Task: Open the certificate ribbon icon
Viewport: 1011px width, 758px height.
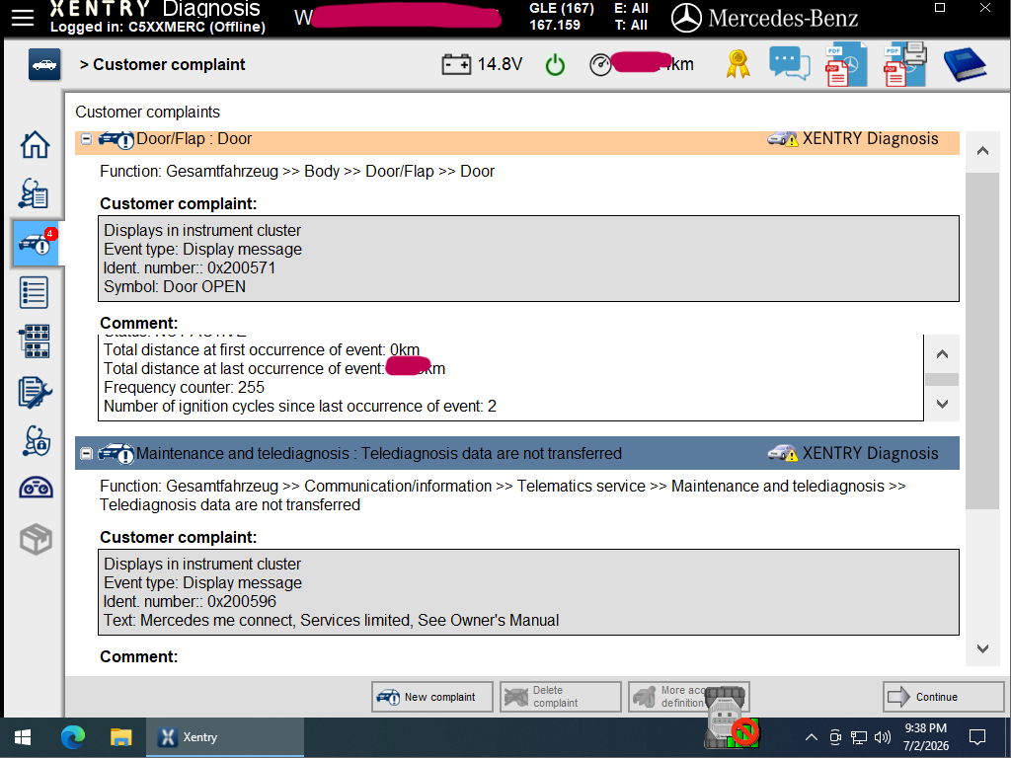Action: click(x=738, y=64)
